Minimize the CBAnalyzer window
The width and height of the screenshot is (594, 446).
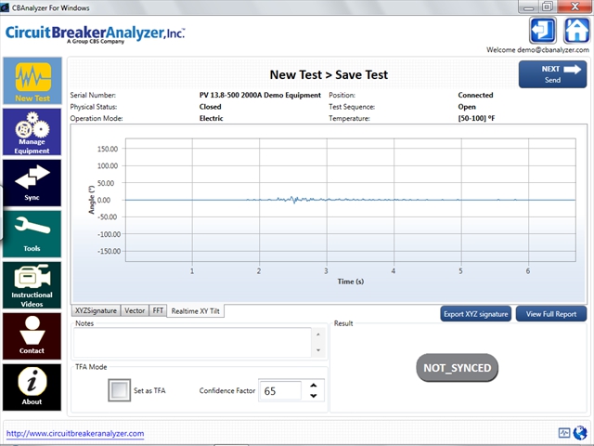tap(528, 7)
